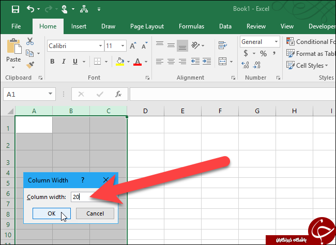Toggle Middle Align

coord(171,45)
